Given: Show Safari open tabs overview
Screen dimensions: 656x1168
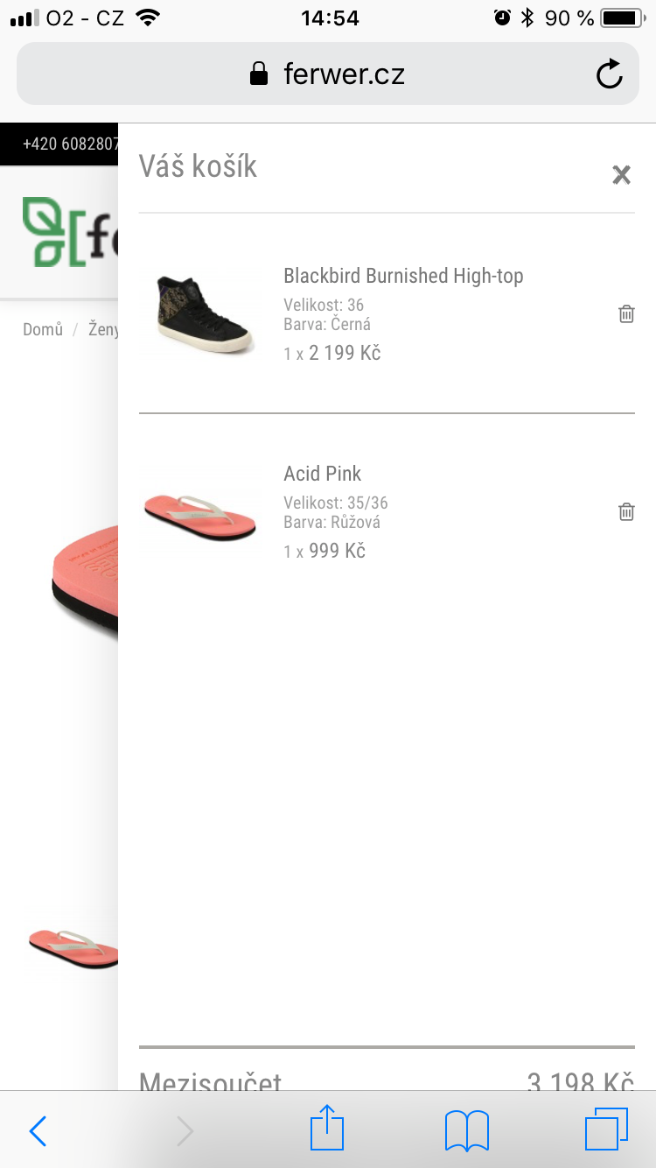Looking at the screenshot, I should tap(606, 1129).
